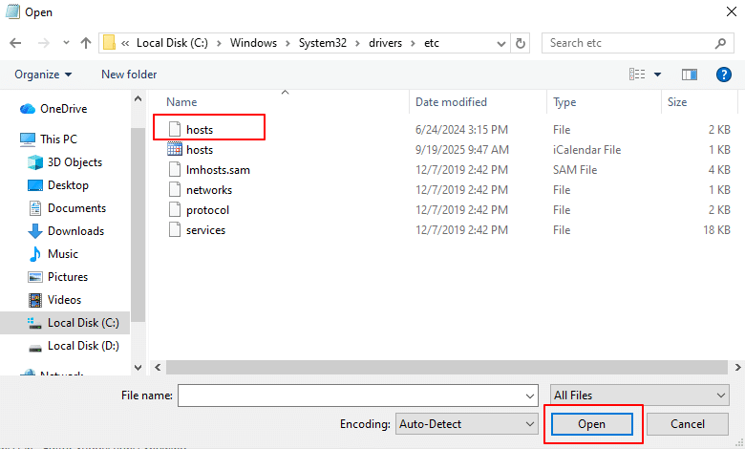Cancel the Open dialog

click(x=688, y=423)
